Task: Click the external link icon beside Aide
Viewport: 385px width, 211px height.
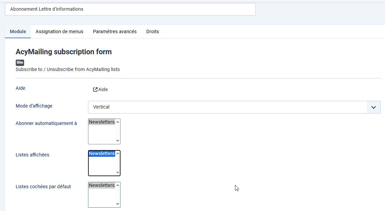Action: coord(95,89)
